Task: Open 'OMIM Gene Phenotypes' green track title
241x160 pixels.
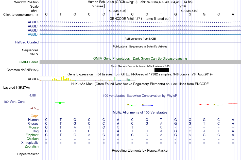Action: pos(140,58)
